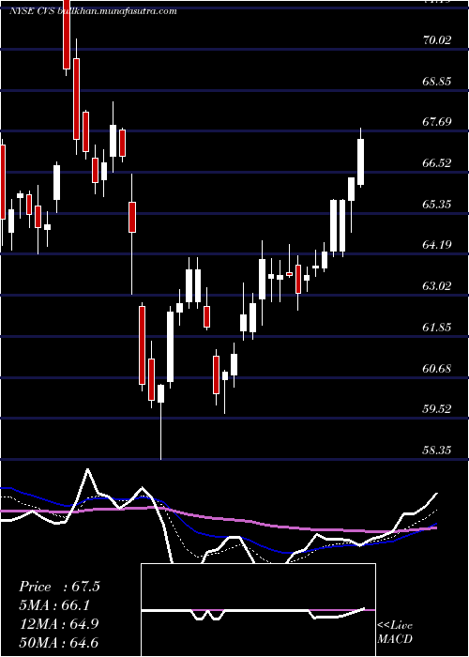Click the 68.85 price axis label

pyautogui.click(x=437, y=82)
